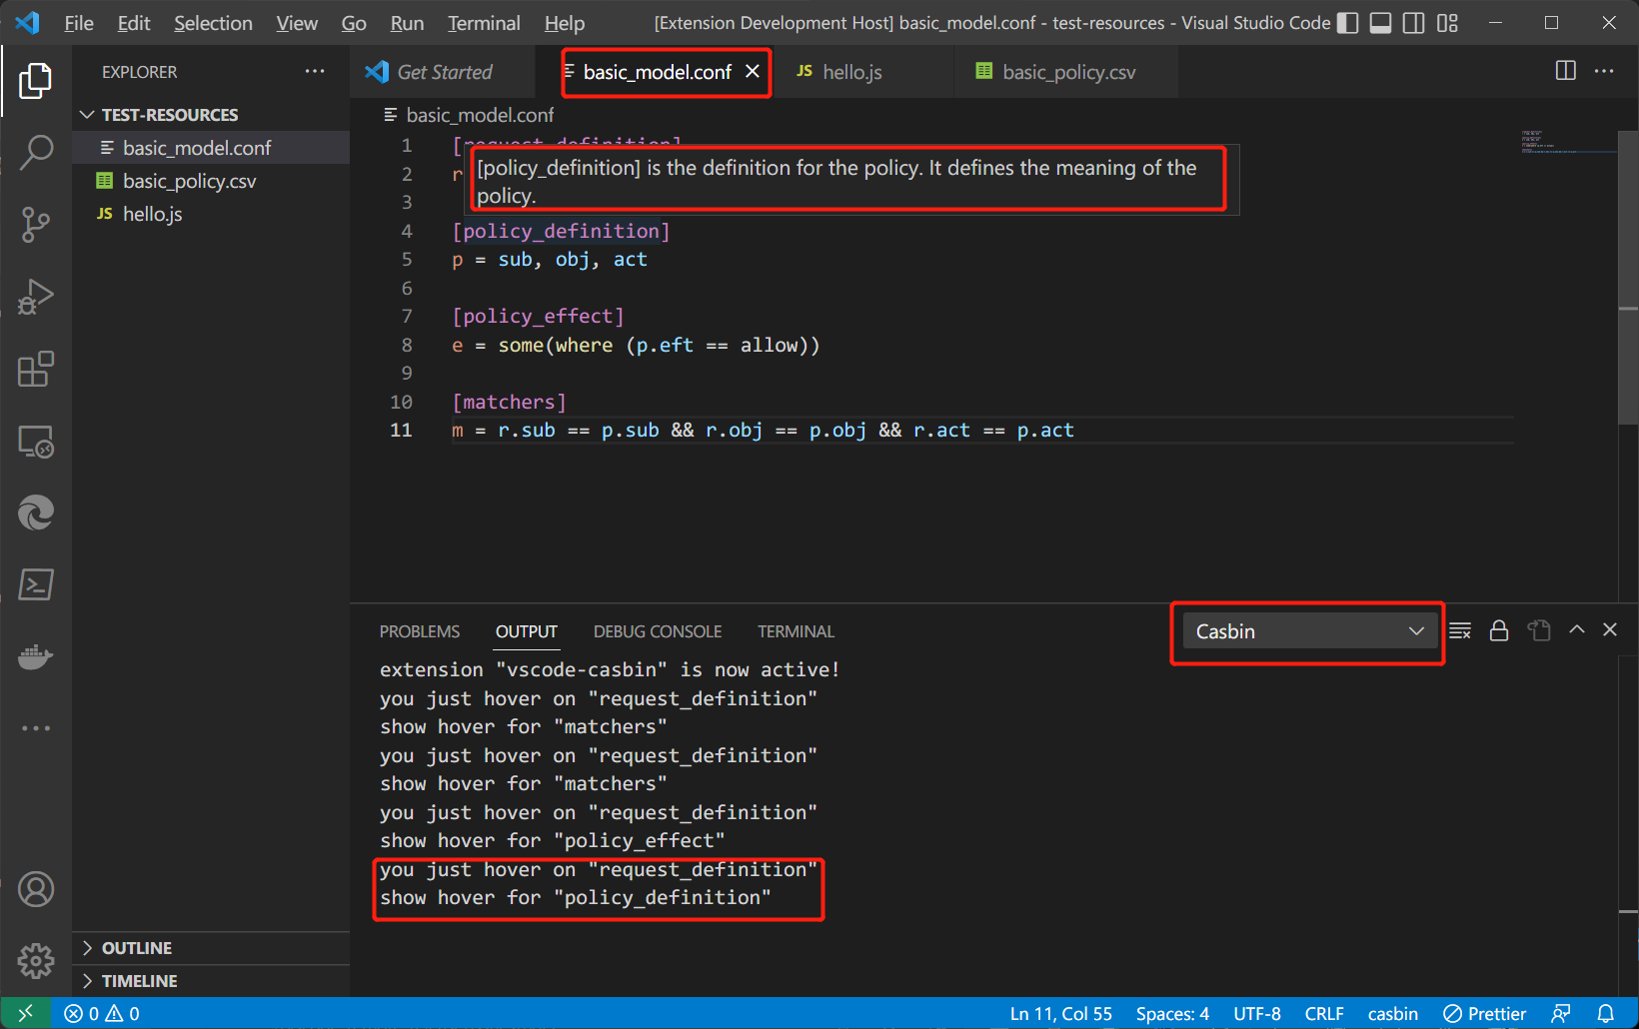Show additional views ellipsis in activity bar
Viewport: 1639px width, 1029px height.
click(36, 728)
